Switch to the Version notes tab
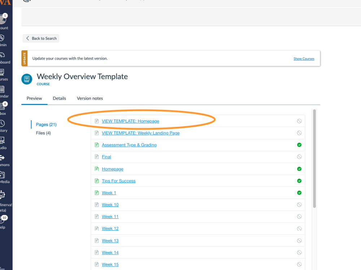This screenshot has width=361, height=270. [x=90, y=98]
